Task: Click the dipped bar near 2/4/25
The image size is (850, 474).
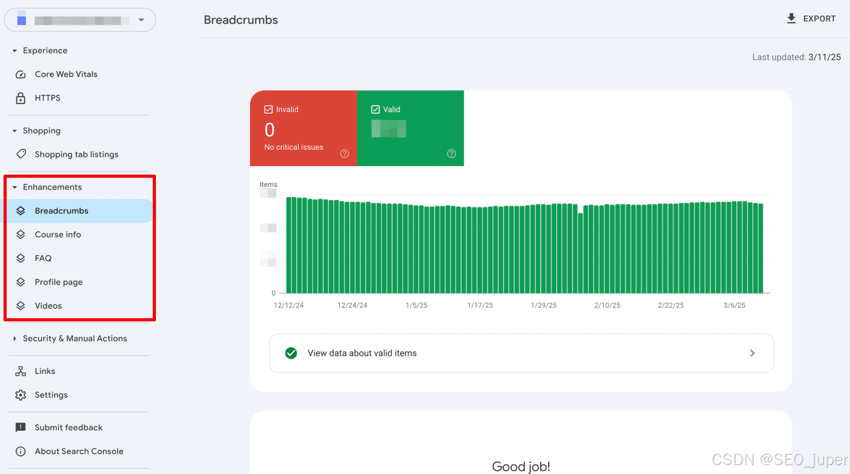Action: (x=581, y=253)
